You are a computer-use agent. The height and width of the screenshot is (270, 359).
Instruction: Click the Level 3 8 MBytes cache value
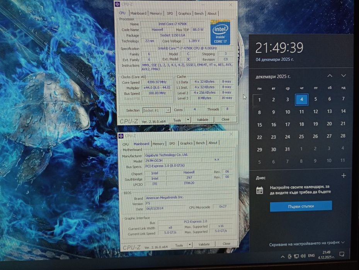click(204, 98)
